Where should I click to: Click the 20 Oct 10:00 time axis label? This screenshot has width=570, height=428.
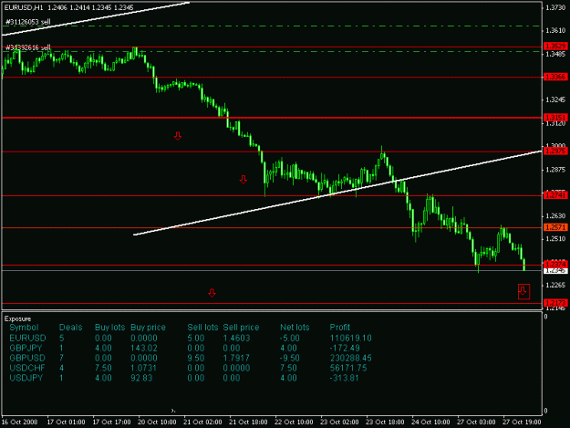pos(157,422)
